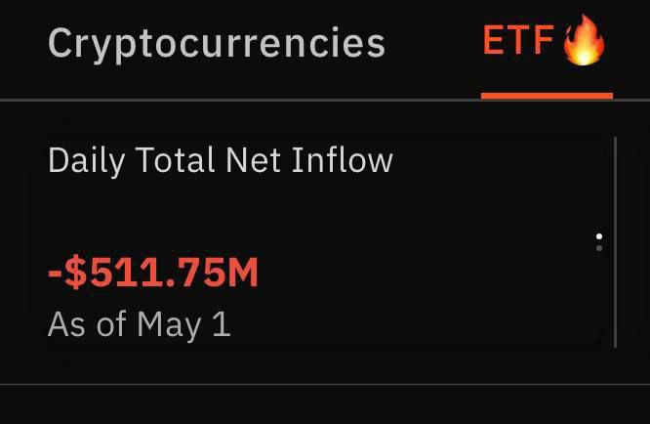Switch to the Cryptocurrencies tab
The height and width of the screenshot is (424, 650).
[217, 44]
